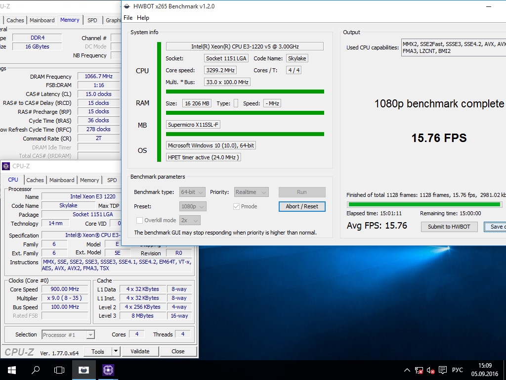Click Command Rate 2T value

coord(98,139)
